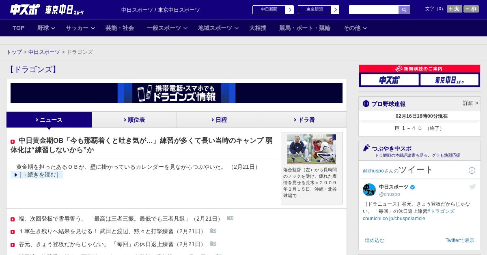Click score 巨 1－4 Ｄ (終了)

[x=420, y=128]
